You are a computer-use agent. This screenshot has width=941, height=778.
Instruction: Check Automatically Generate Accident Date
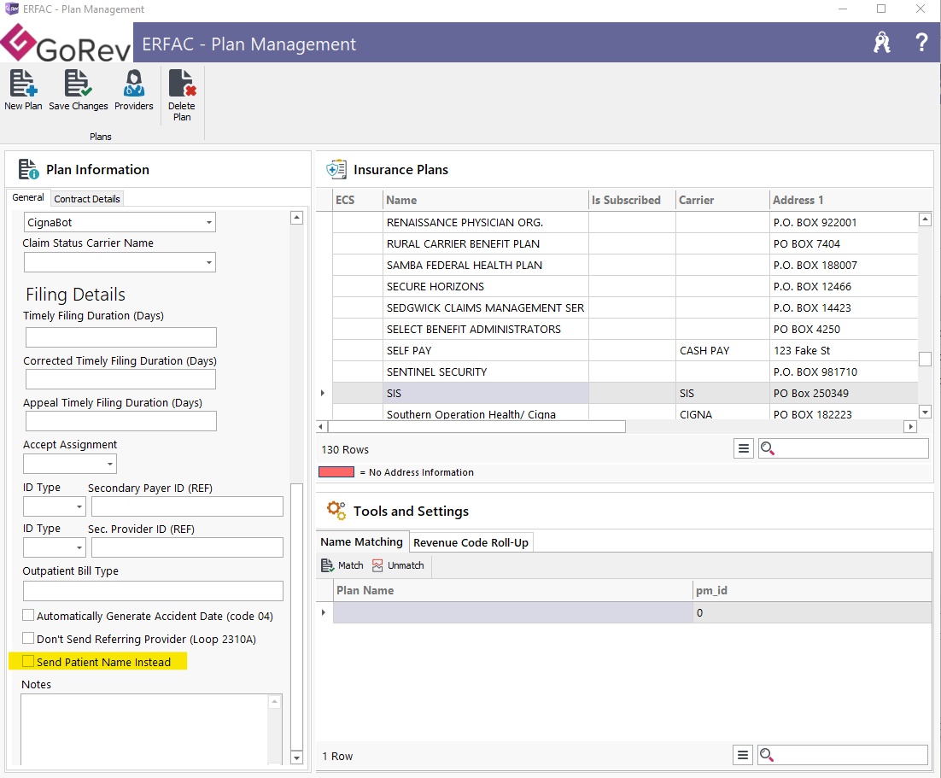tap(28, 616)
